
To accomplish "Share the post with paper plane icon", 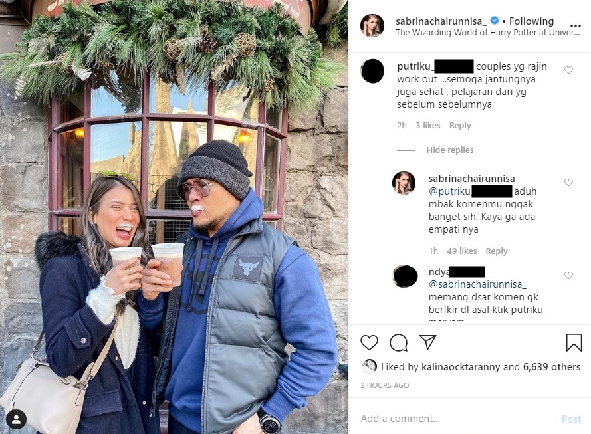I will tap(427, 342).
